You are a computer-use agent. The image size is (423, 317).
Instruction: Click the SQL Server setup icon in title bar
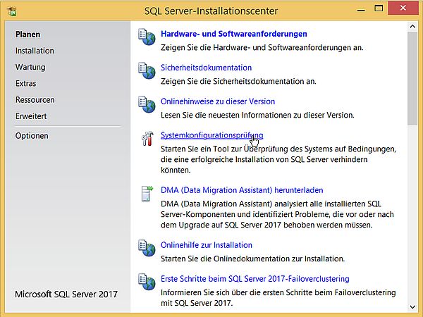tap(11, 11)
